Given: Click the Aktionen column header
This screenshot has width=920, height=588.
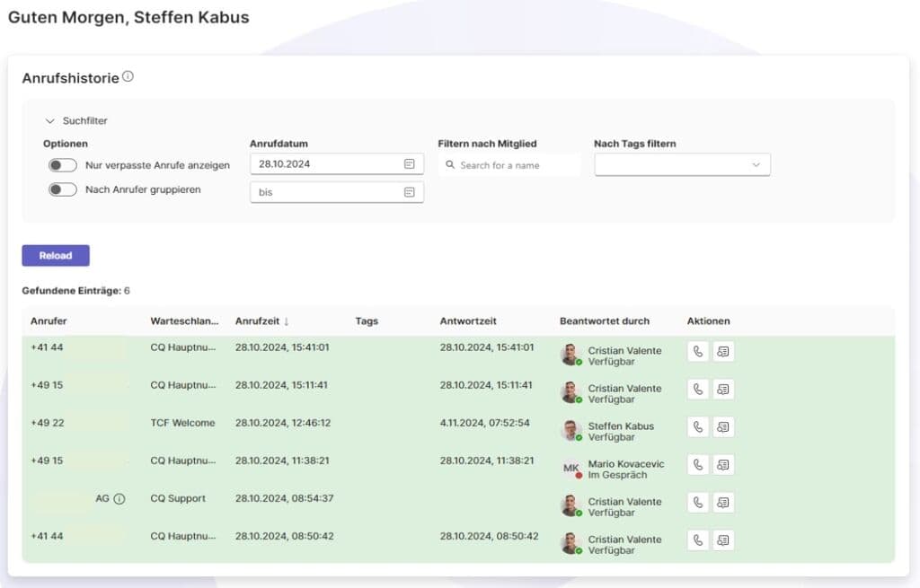Looking at the screenshot, I should tap(708, 321).
